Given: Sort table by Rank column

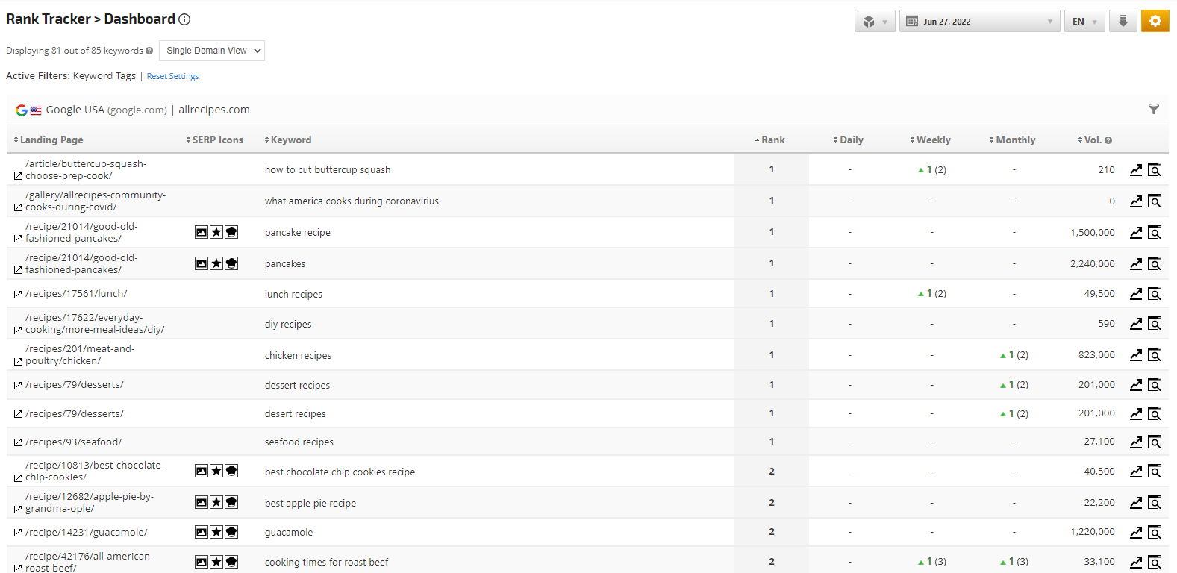Looking at the screenshot, I should pos(772,140).
